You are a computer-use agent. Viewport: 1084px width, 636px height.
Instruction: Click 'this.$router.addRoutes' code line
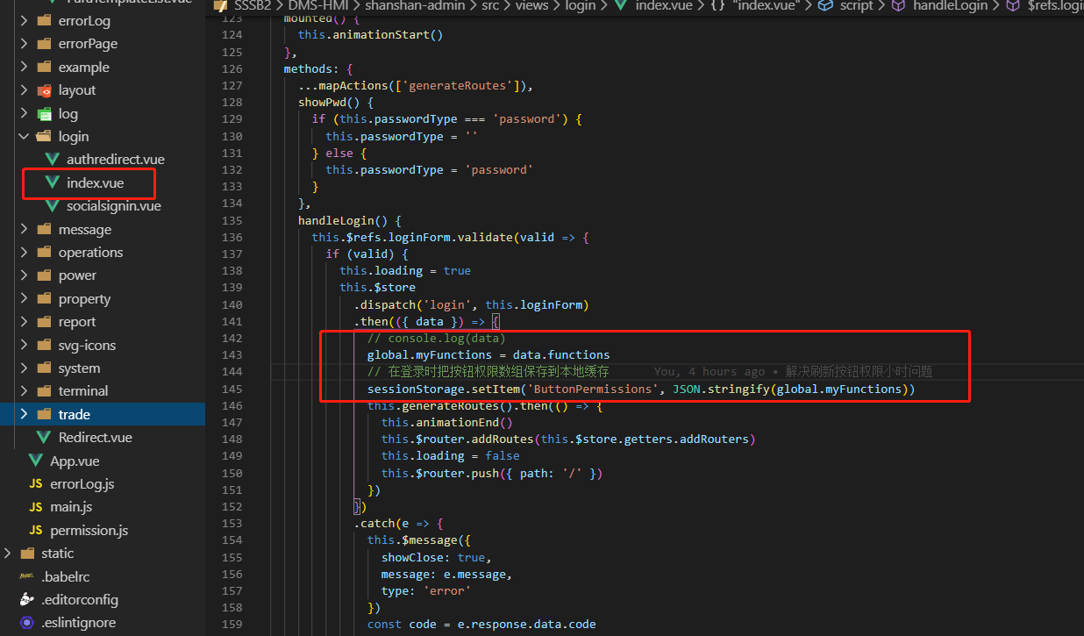568,439
